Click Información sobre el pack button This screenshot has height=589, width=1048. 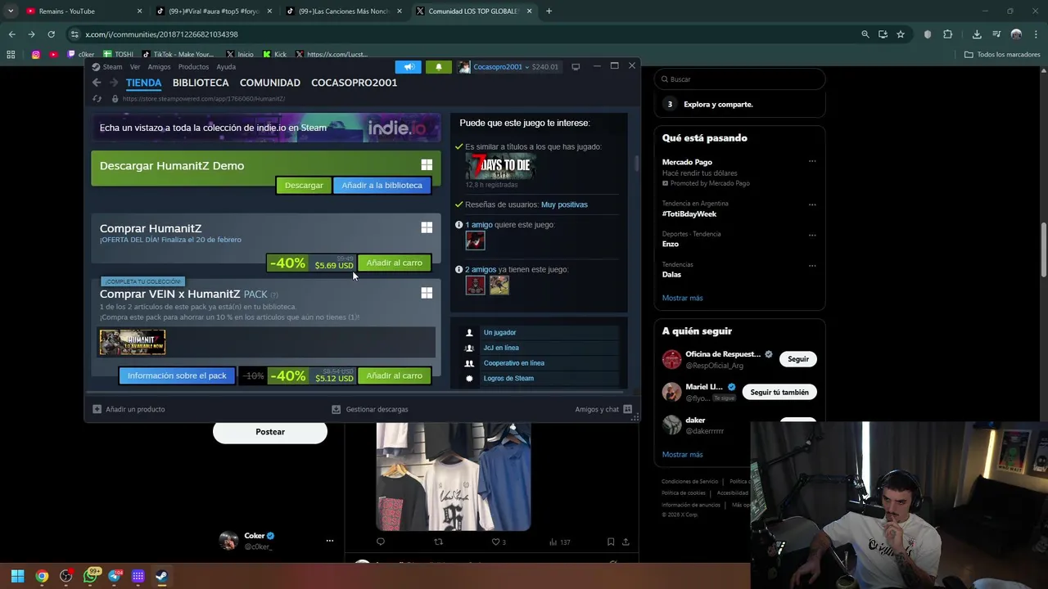click(177, 375)
